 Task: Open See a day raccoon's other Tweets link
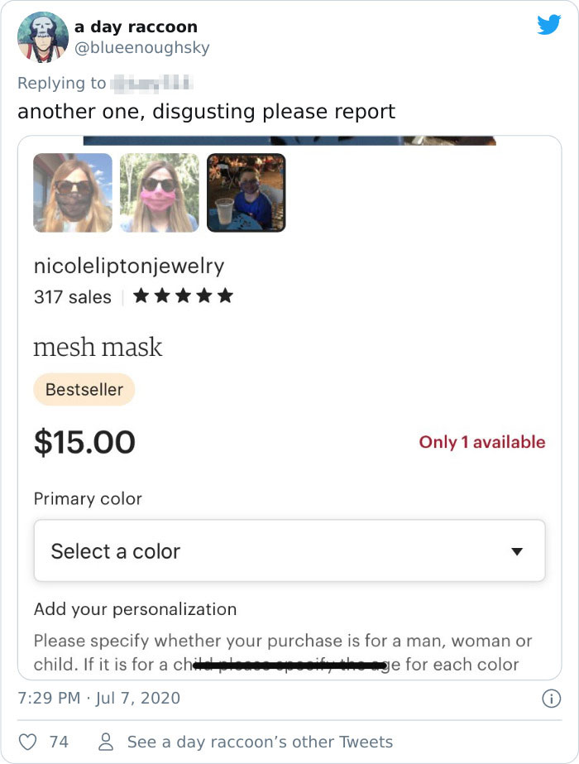[261, 742]
